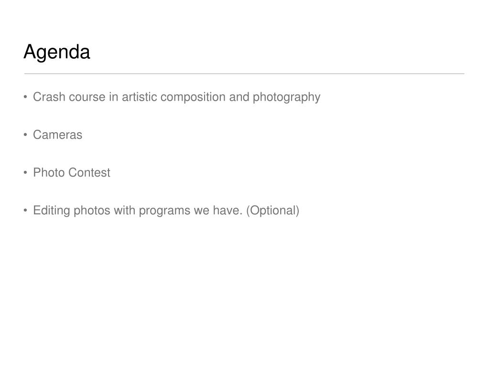Click the word Crash in the first bullet

click(x=49, y=97)
